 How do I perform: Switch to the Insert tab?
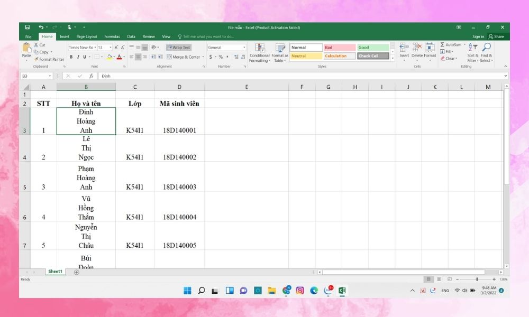click(65, 36)
